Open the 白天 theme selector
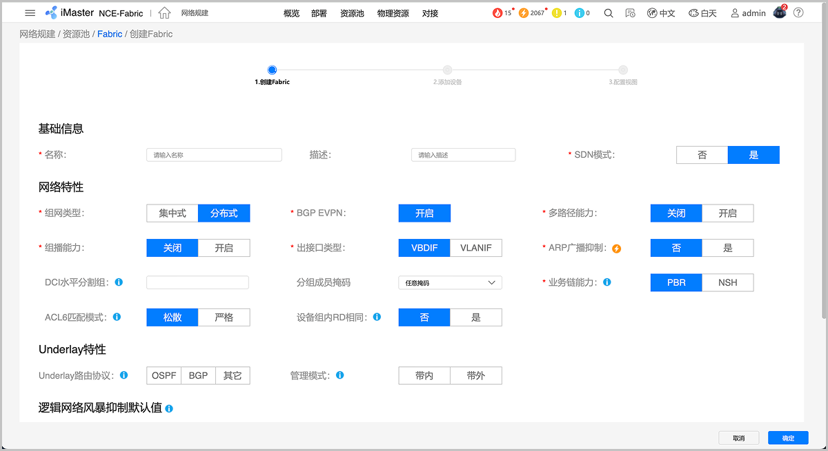This screenshot has height=451, width=828. coord(702,13)
